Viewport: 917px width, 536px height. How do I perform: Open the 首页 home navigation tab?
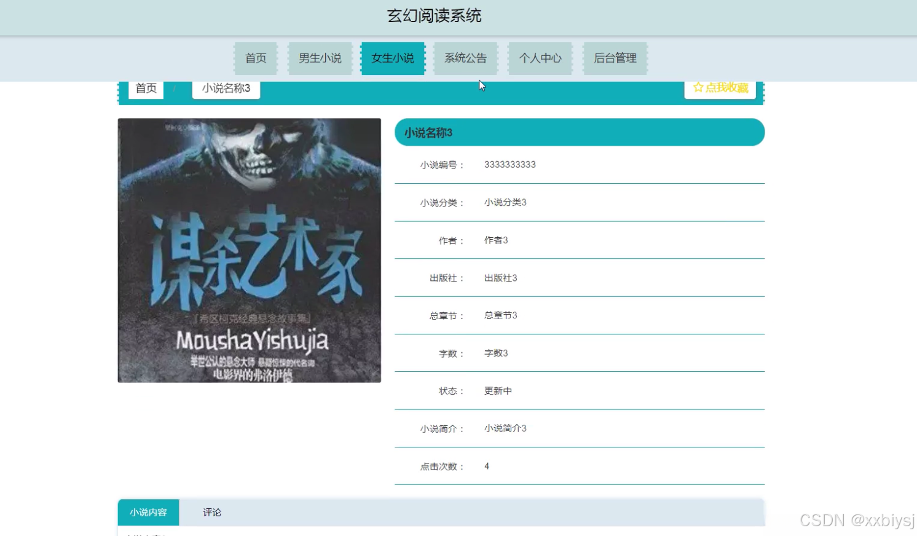(256, 58)
